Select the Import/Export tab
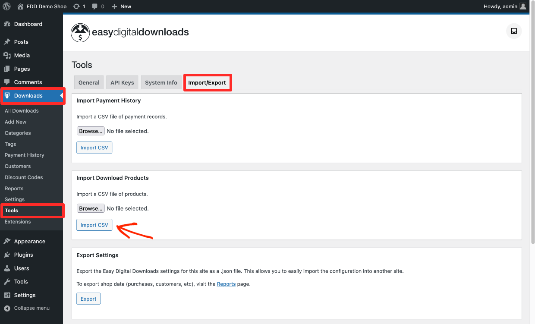The image size is (535, 324). [207, 83]
